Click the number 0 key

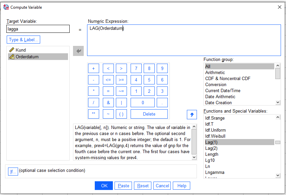coord(143,103)
